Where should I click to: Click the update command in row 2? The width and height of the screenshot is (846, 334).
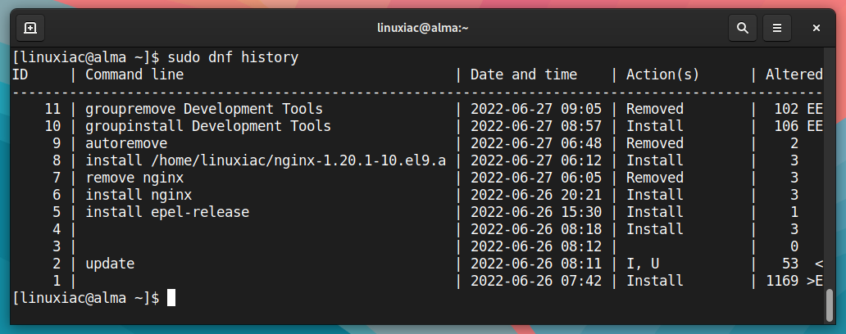coord(110,264)
